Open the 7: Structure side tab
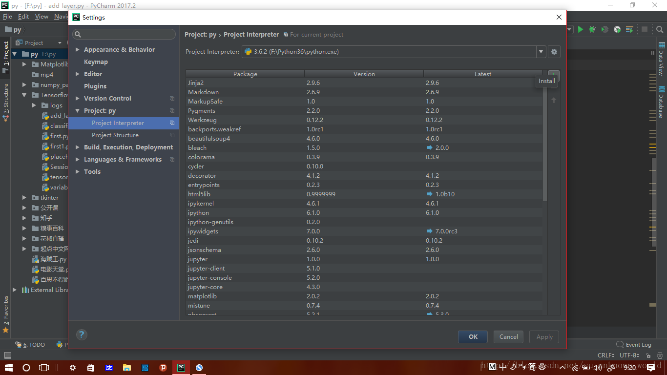 6,102
